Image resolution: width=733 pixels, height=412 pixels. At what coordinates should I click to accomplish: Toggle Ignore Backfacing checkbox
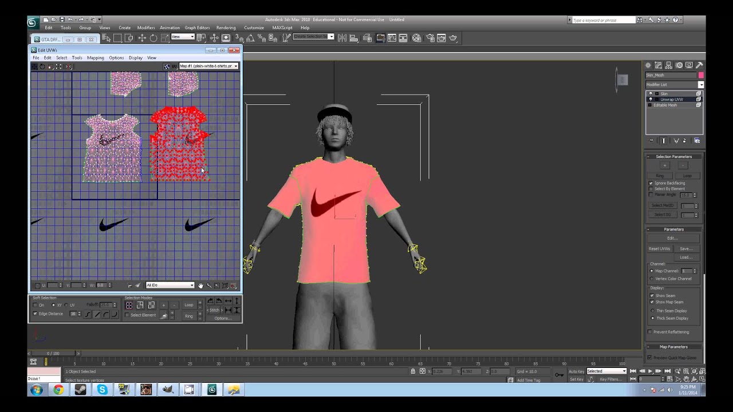click(x=651, y=183)
